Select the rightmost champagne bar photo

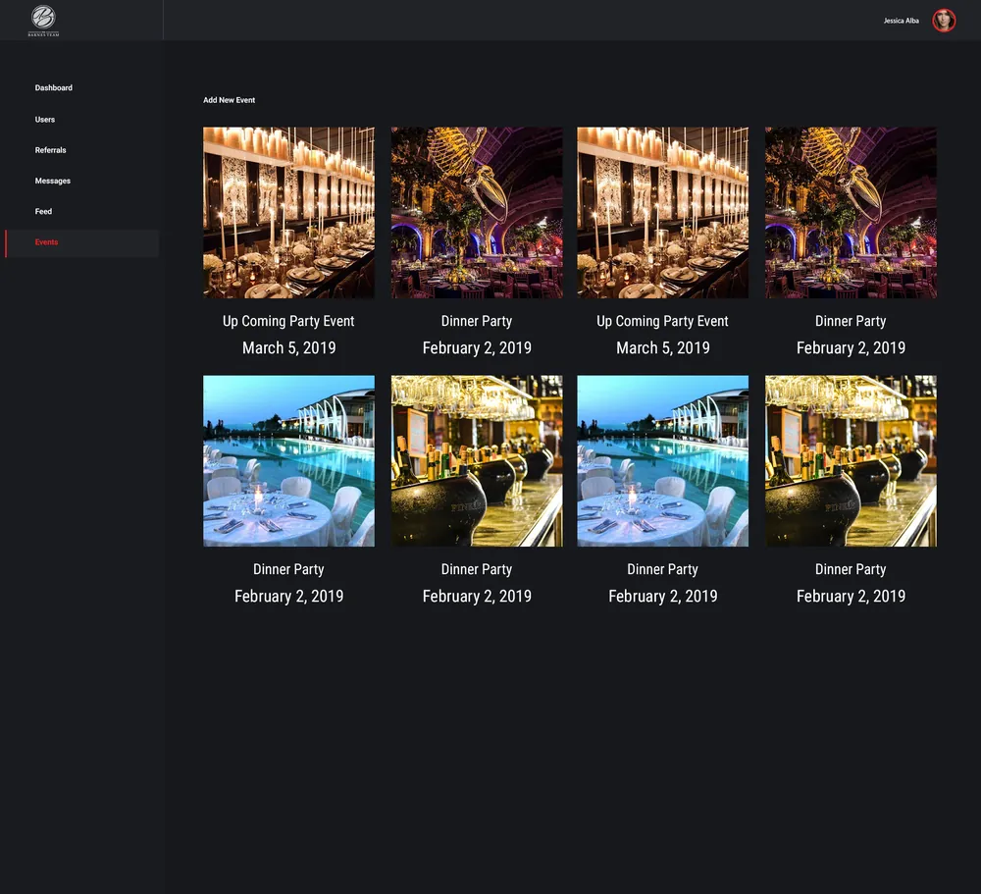pos(851,461)
